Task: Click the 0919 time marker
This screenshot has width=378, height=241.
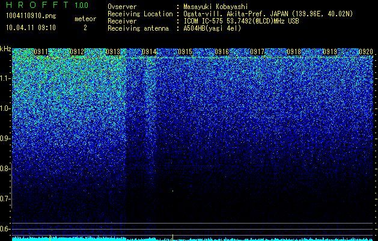Action: (x=330, y=52)
